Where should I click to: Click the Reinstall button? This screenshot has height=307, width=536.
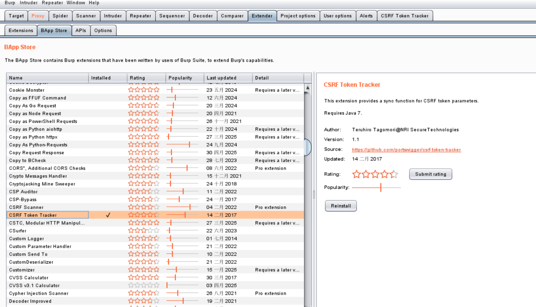pyautogui.click(x=341, y=206)
